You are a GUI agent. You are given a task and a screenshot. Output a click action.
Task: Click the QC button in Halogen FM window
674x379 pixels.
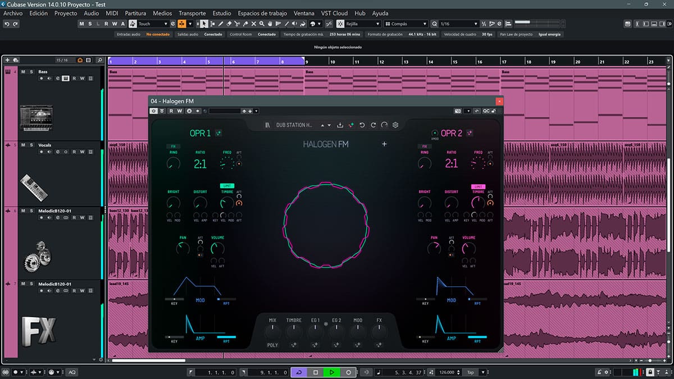[x=486, y=111]
